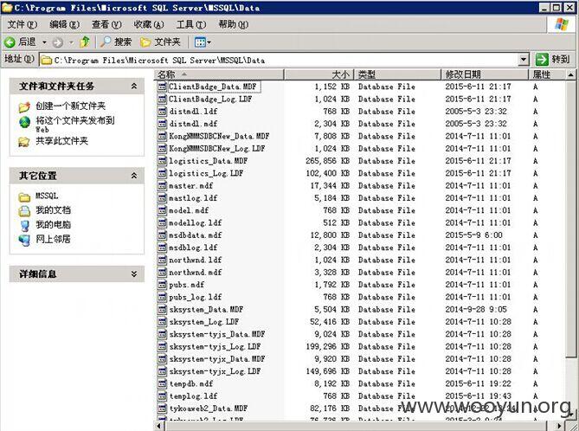Click Publish this folder to Web link
This screenshot has width=579, height=431.
[x=75, y=124]
